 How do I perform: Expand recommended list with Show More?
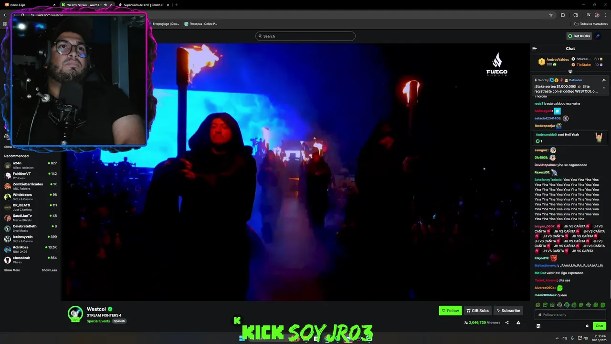12,270
